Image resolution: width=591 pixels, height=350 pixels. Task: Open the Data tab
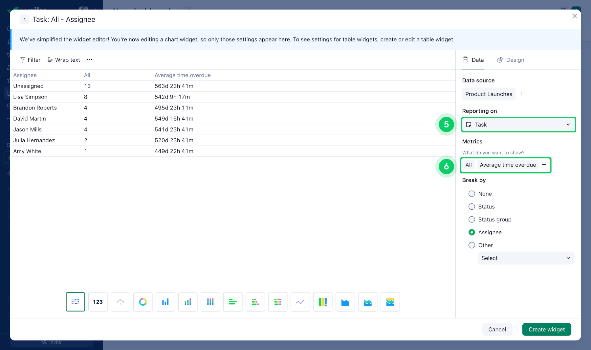pyautogui.click(x=473, y=60)
